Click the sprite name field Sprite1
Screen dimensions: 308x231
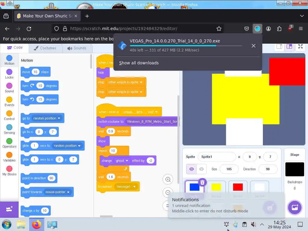pyautogui.click(x=217, y=157)
